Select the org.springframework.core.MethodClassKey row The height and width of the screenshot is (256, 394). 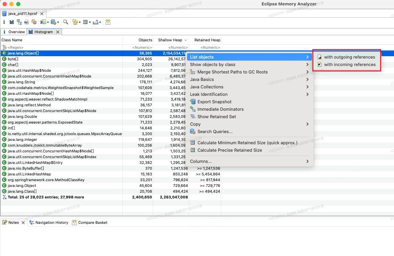pyautogui.click(x=110, y=180)
